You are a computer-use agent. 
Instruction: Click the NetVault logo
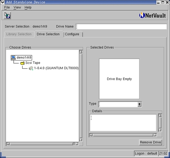pyautogui.click(x=153, y=15)
